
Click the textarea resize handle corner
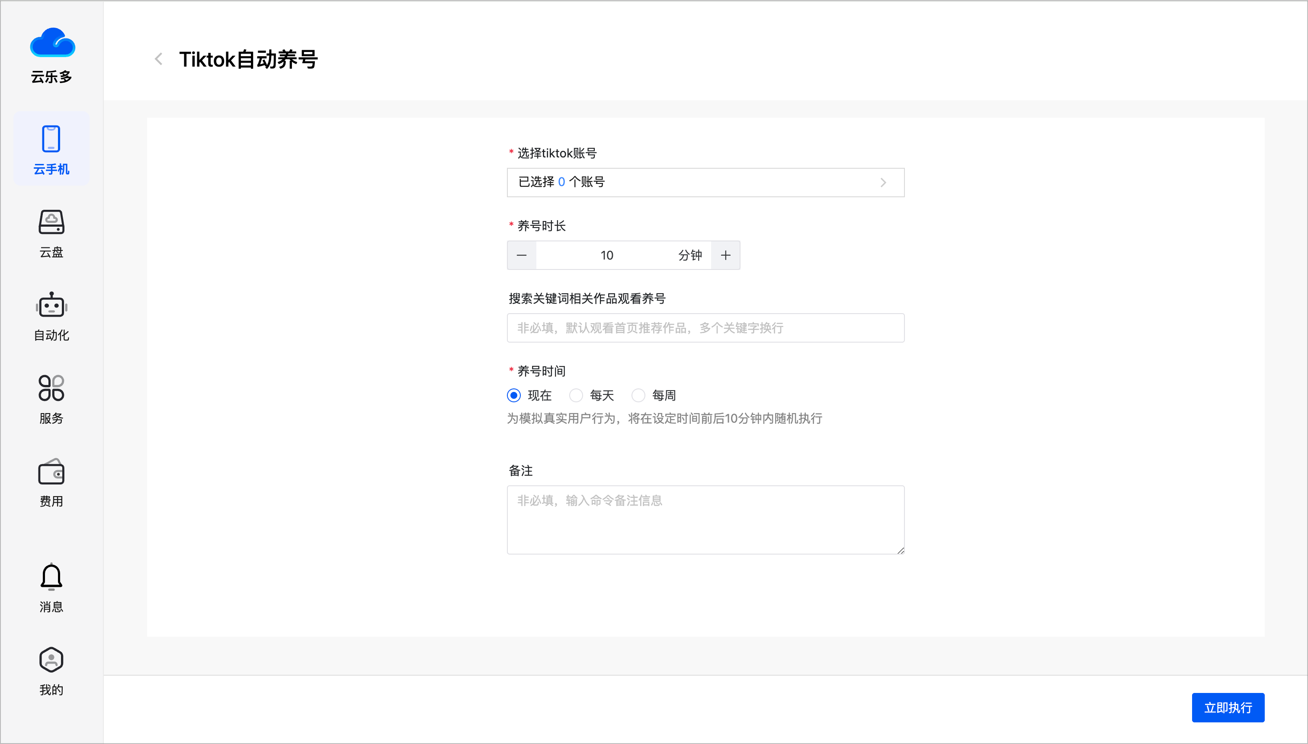[900, 550]
